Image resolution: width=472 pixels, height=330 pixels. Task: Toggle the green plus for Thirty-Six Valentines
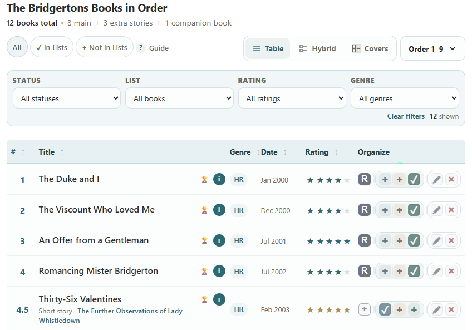coord(414,309)
